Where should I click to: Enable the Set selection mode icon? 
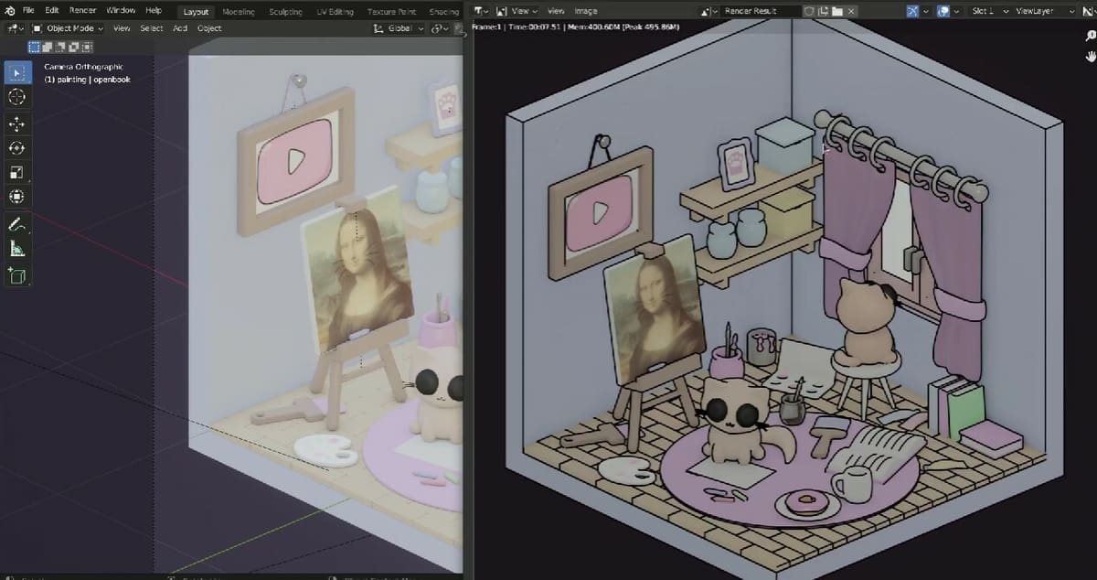click(x=34, y=47)
